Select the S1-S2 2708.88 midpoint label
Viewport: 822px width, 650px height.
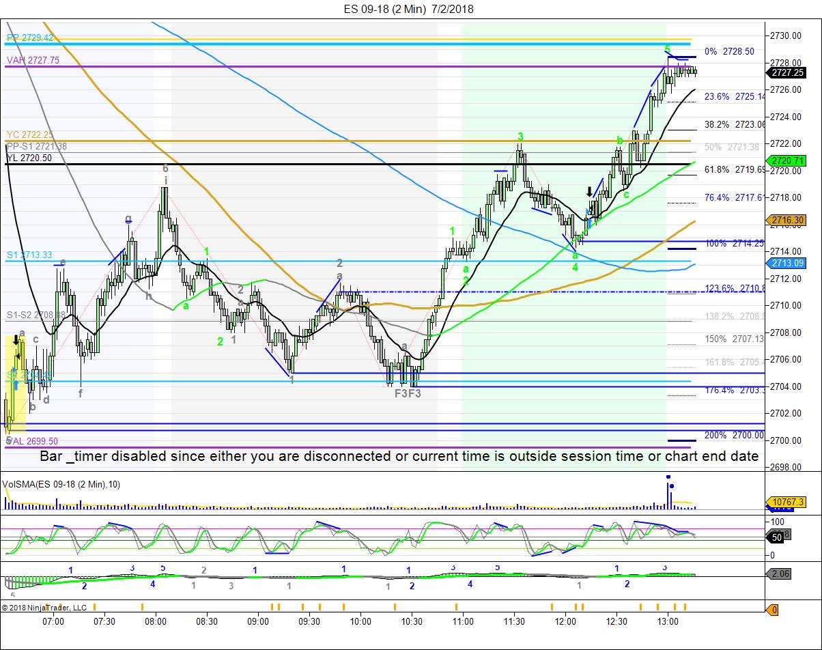click(x=36, y=315)
